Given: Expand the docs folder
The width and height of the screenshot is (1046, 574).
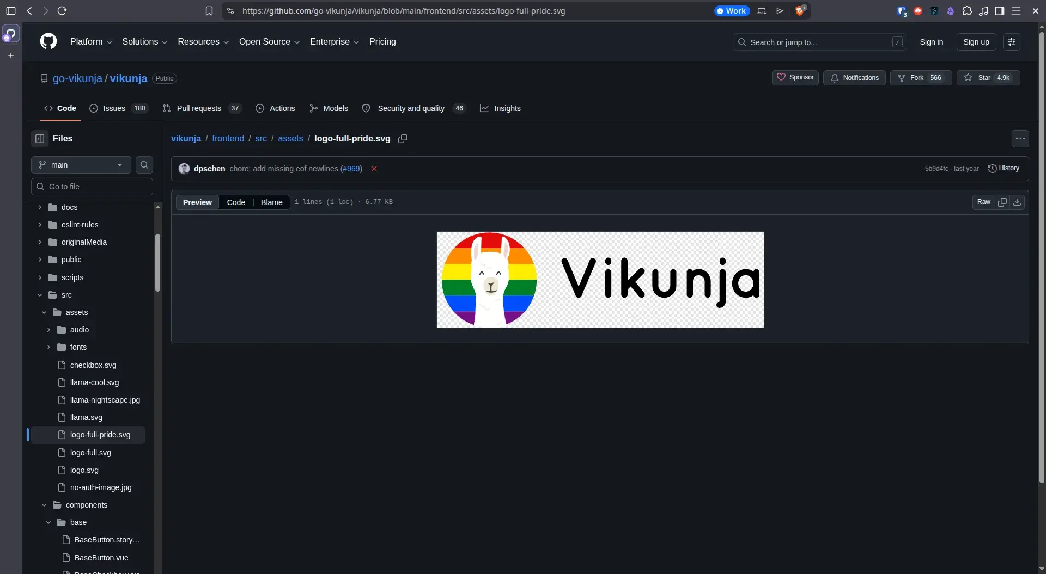Looking at the screenshot, I should click(x=40, y=207).
